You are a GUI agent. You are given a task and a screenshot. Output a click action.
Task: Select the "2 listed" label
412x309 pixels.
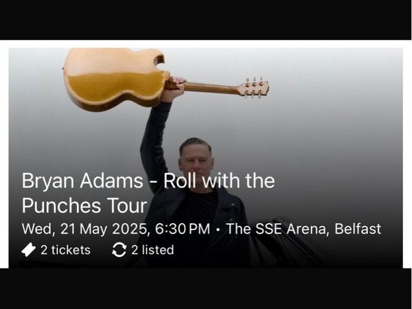152,250
